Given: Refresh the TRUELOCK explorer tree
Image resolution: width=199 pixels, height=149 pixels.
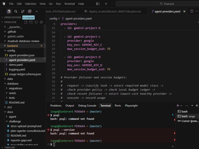Looking at the screenshot, I should (36, 22).
